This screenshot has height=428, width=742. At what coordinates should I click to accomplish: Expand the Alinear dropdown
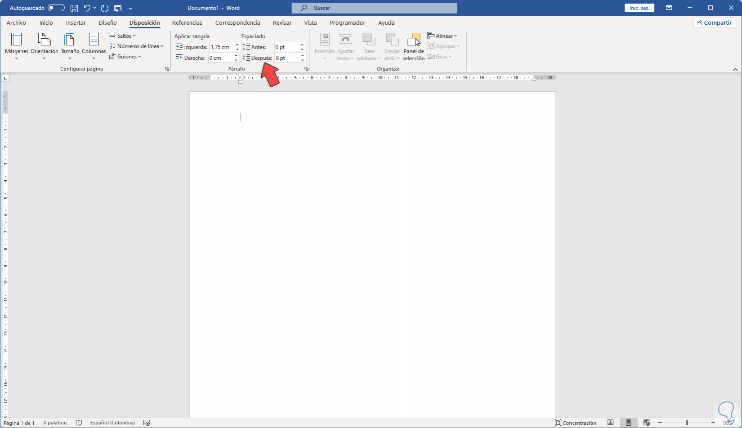click(443, 36)
